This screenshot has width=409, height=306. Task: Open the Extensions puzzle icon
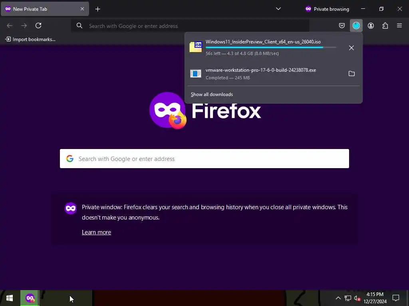(x=385, y=25)
